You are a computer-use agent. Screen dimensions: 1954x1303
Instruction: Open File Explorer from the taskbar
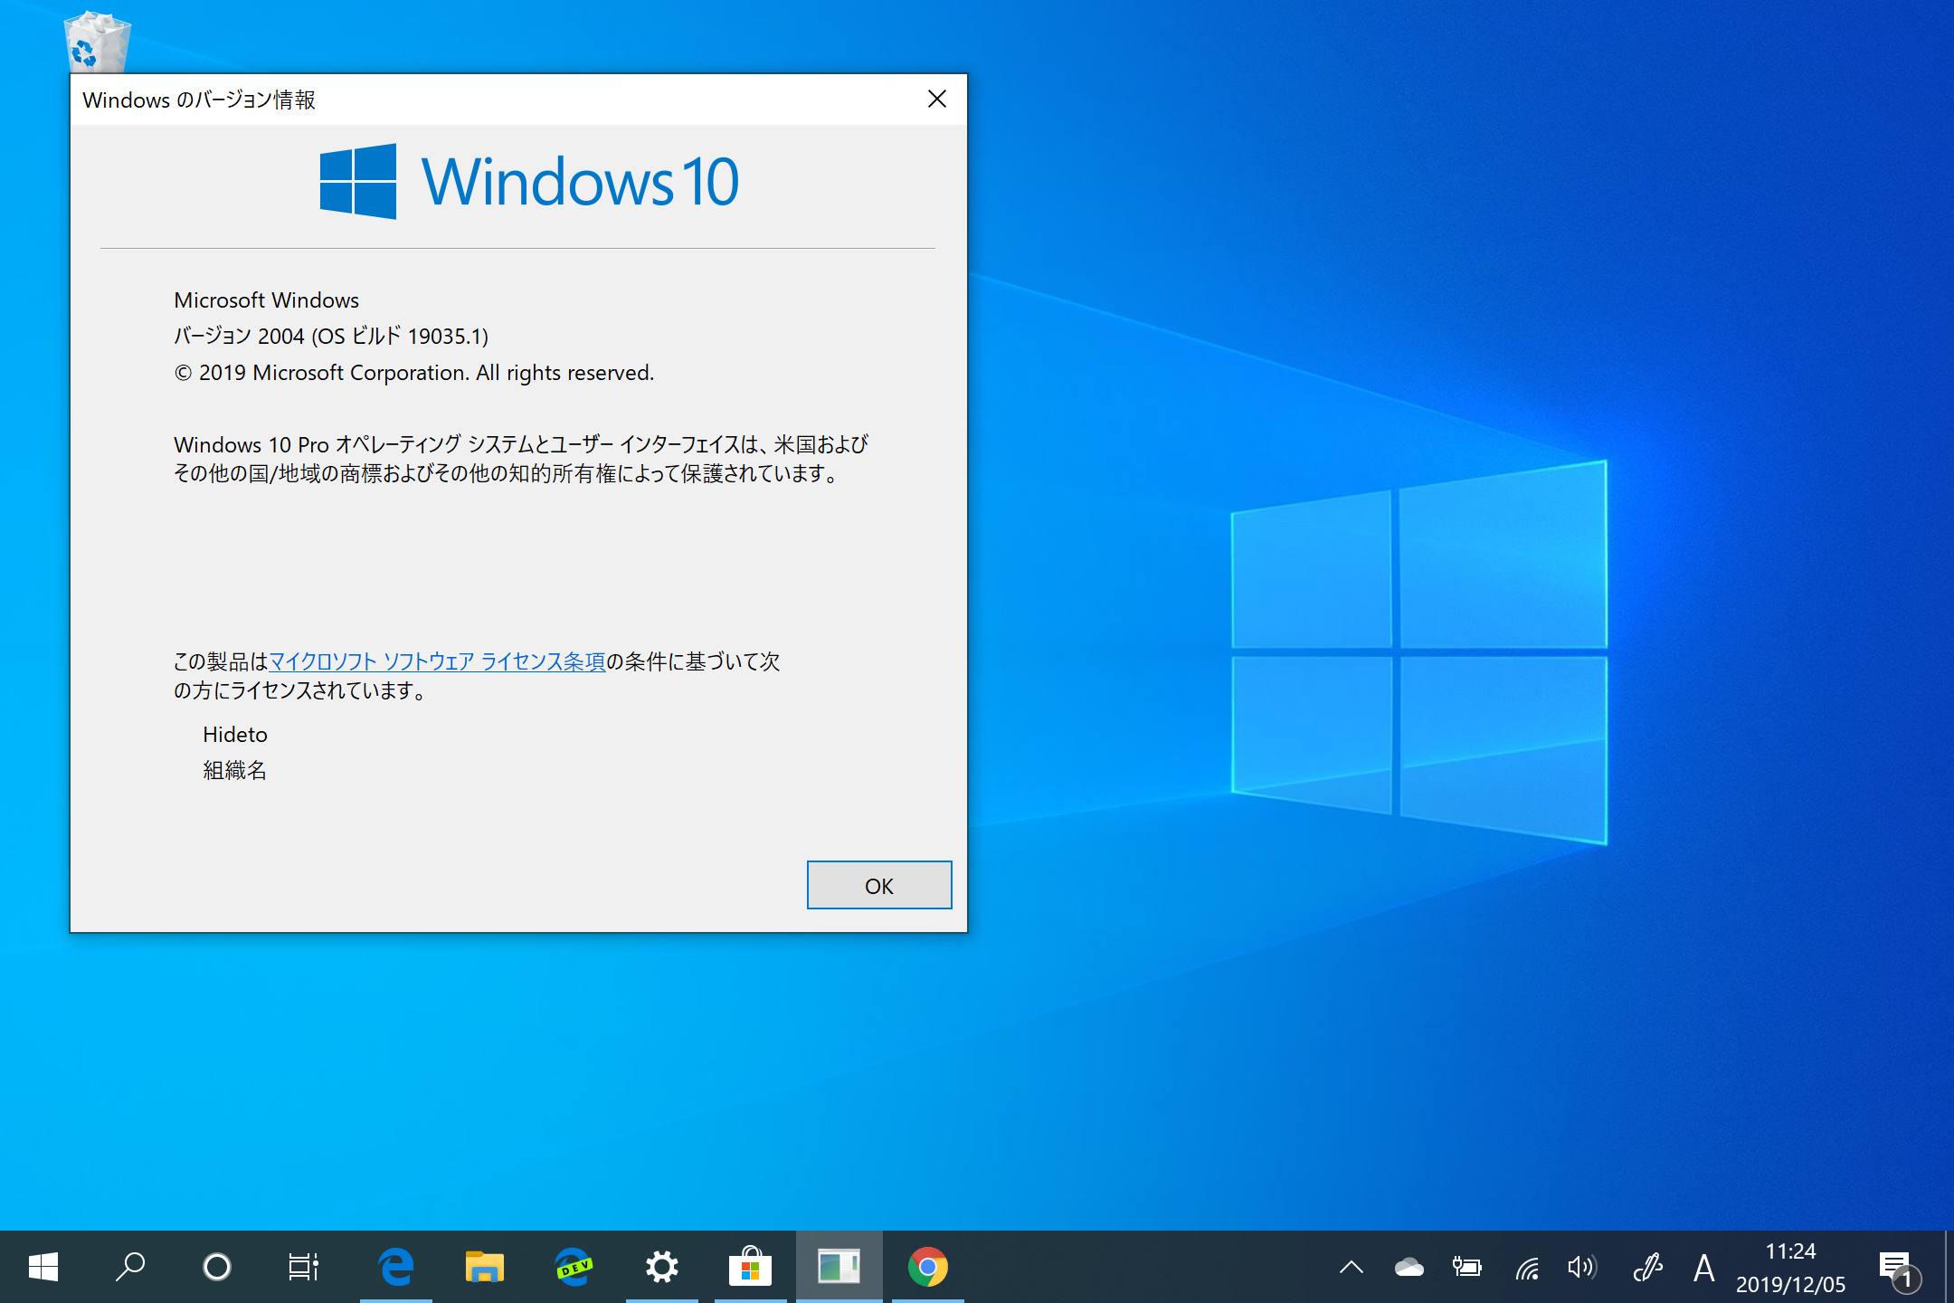[484, 1267]
